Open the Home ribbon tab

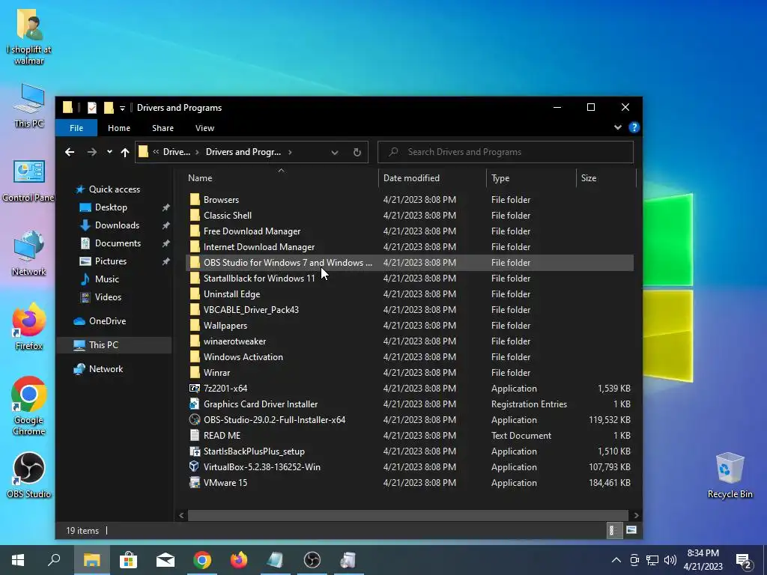pyautogui.click(x=119, y=127)
